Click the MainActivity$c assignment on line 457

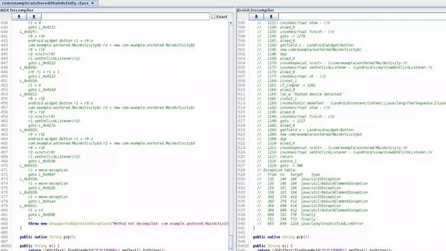[x=111, y=107]
